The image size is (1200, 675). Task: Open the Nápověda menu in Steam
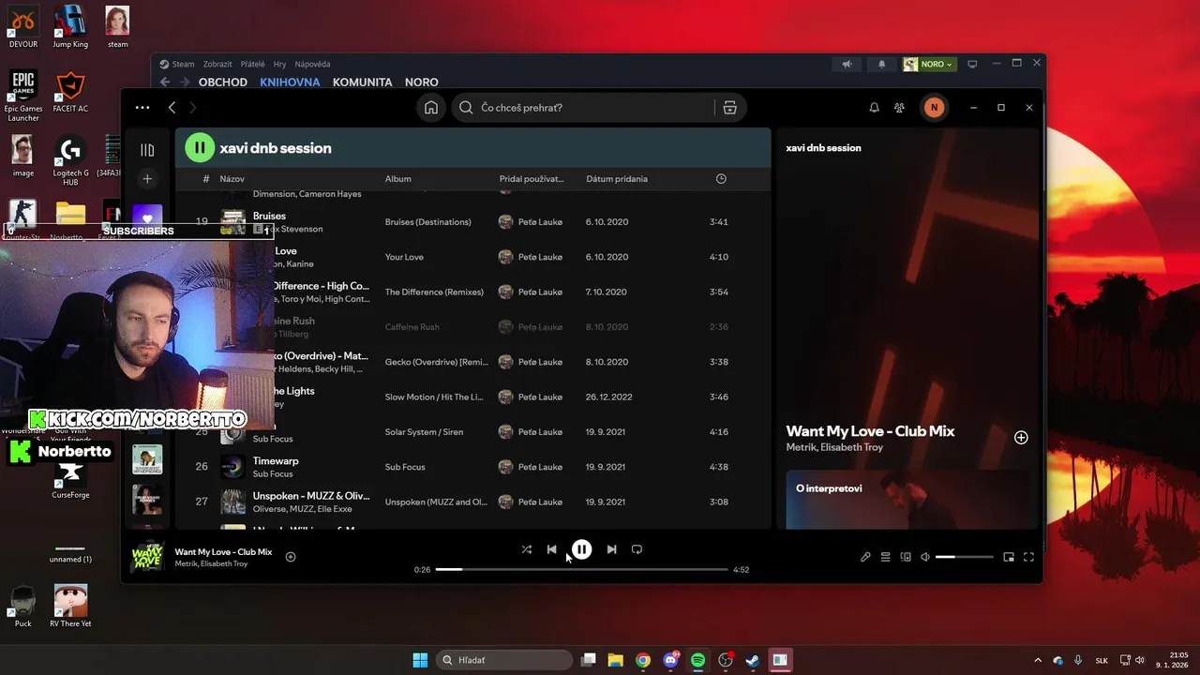point(312,65)
